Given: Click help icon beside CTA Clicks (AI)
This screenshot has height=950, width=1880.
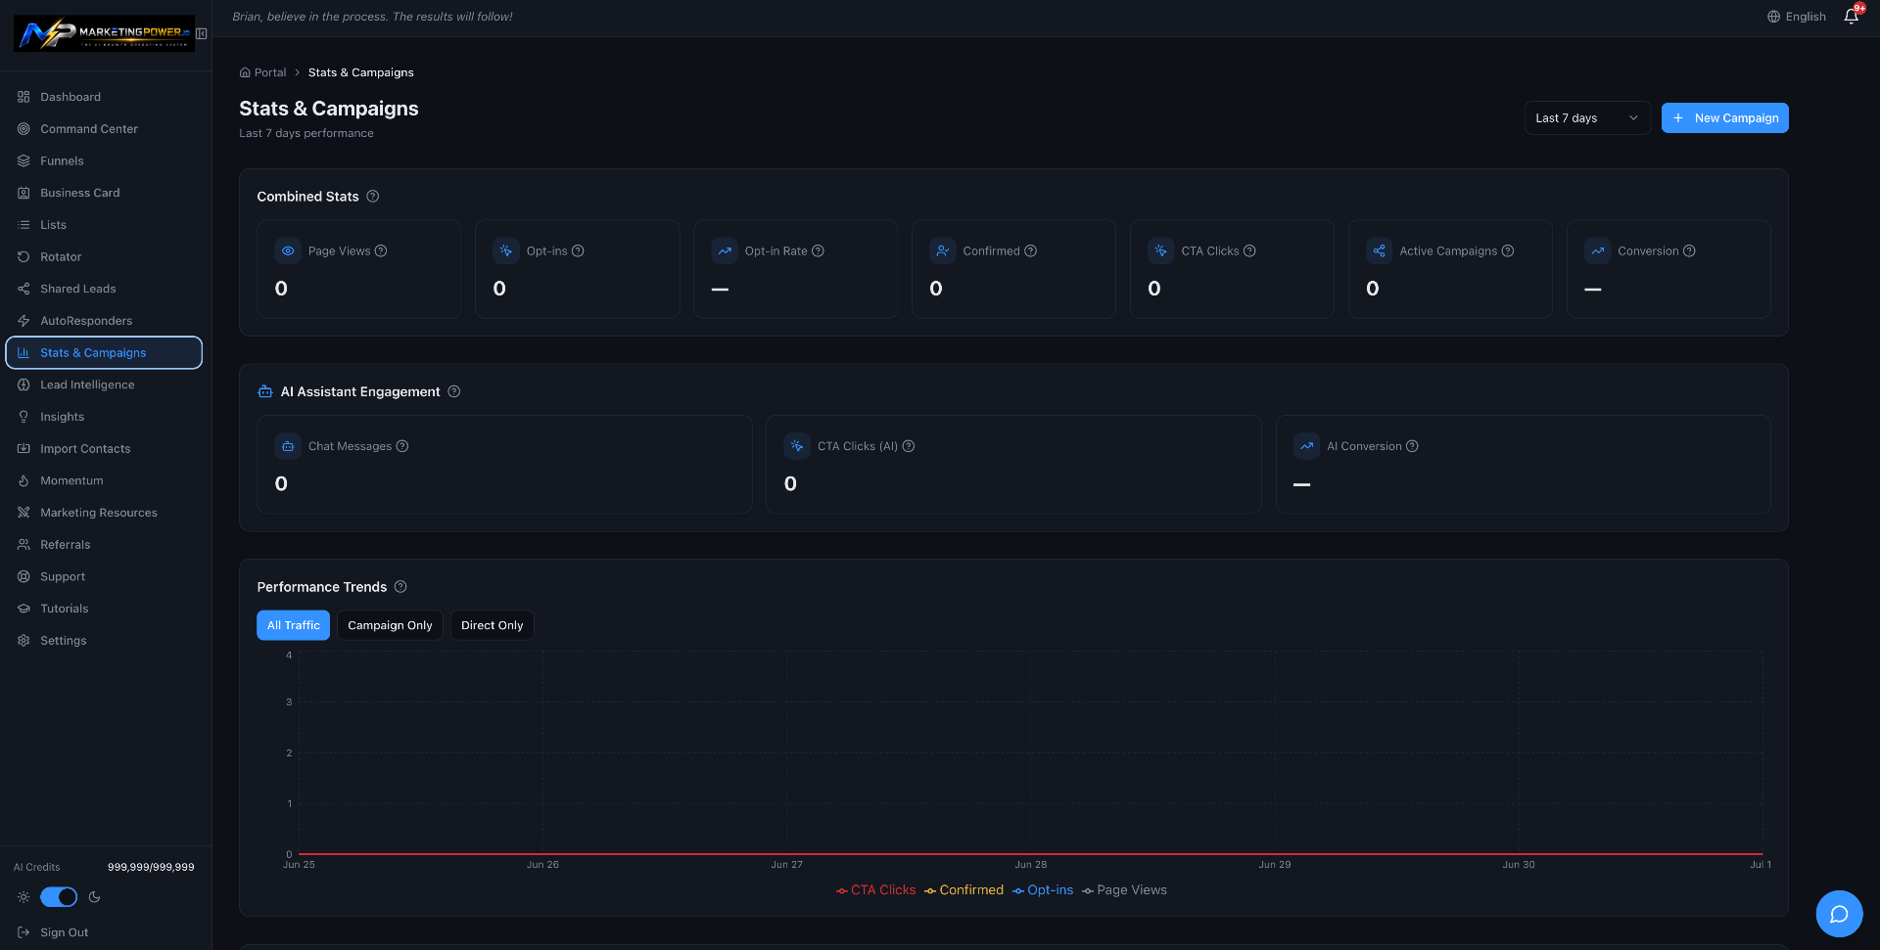Looking at the screenshot, I should coord(909,446).
